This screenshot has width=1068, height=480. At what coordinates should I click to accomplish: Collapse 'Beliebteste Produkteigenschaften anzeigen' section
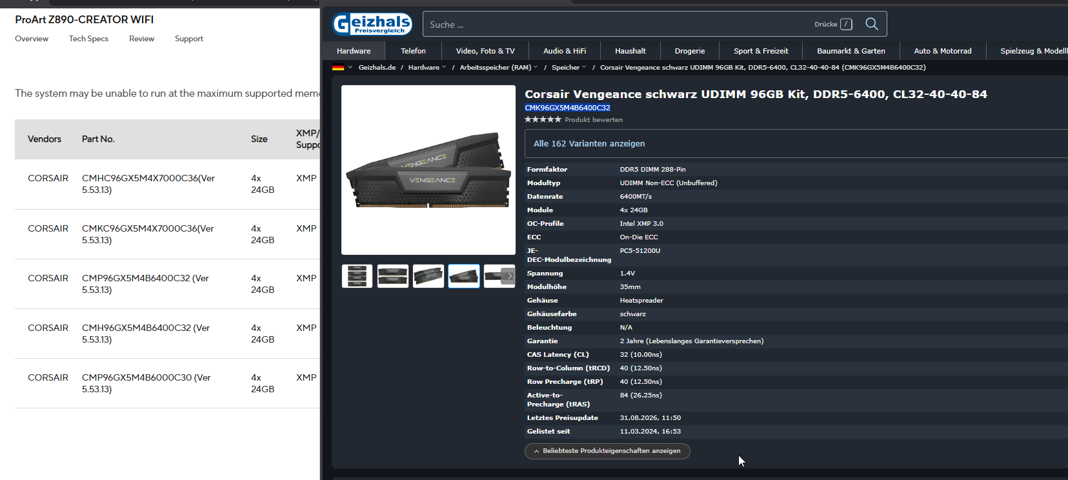coord(607,451)
